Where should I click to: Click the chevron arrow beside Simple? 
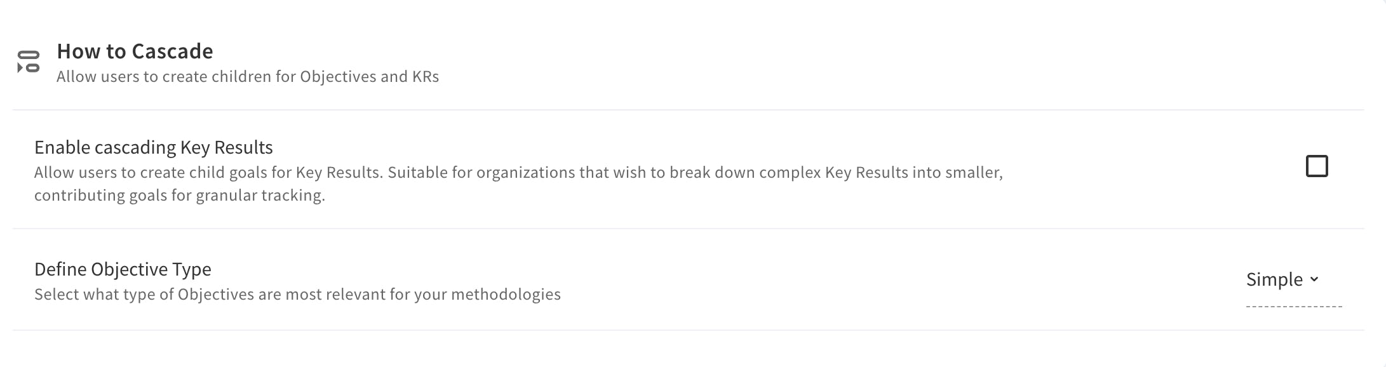coord(1314,279)
